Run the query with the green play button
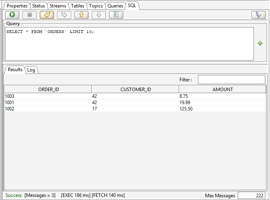The image size is (270, 200). click(12, 15)
